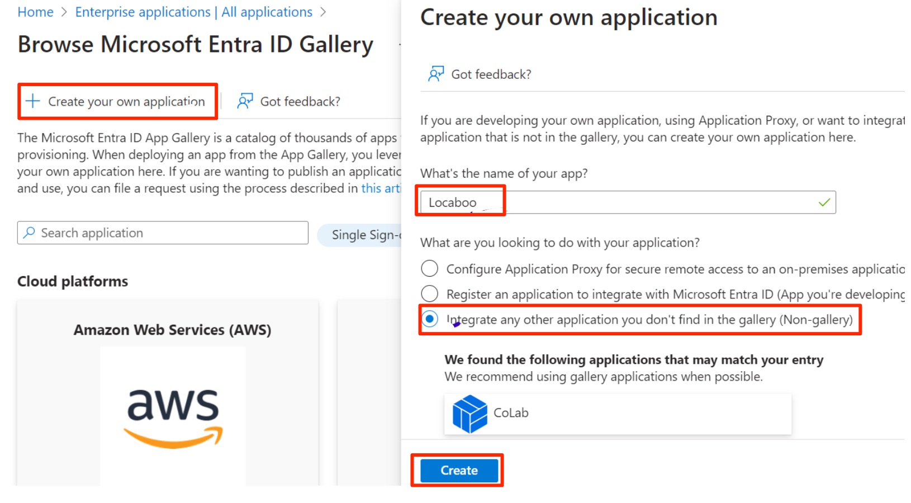This screenshot has width=911, height=503.
Task: Click feedback icon in Create your own application panel
Action: click(x=436, y=74)
